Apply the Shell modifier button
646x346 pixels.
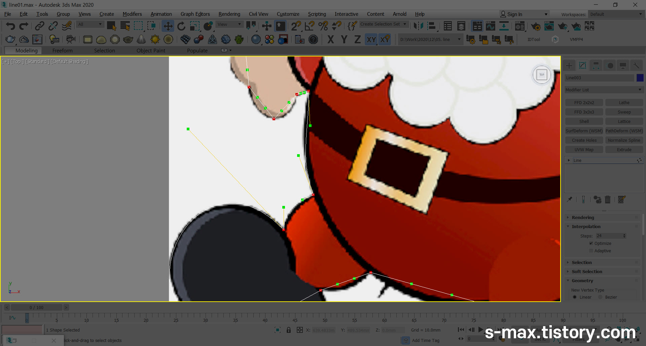(x=584, y=121)
